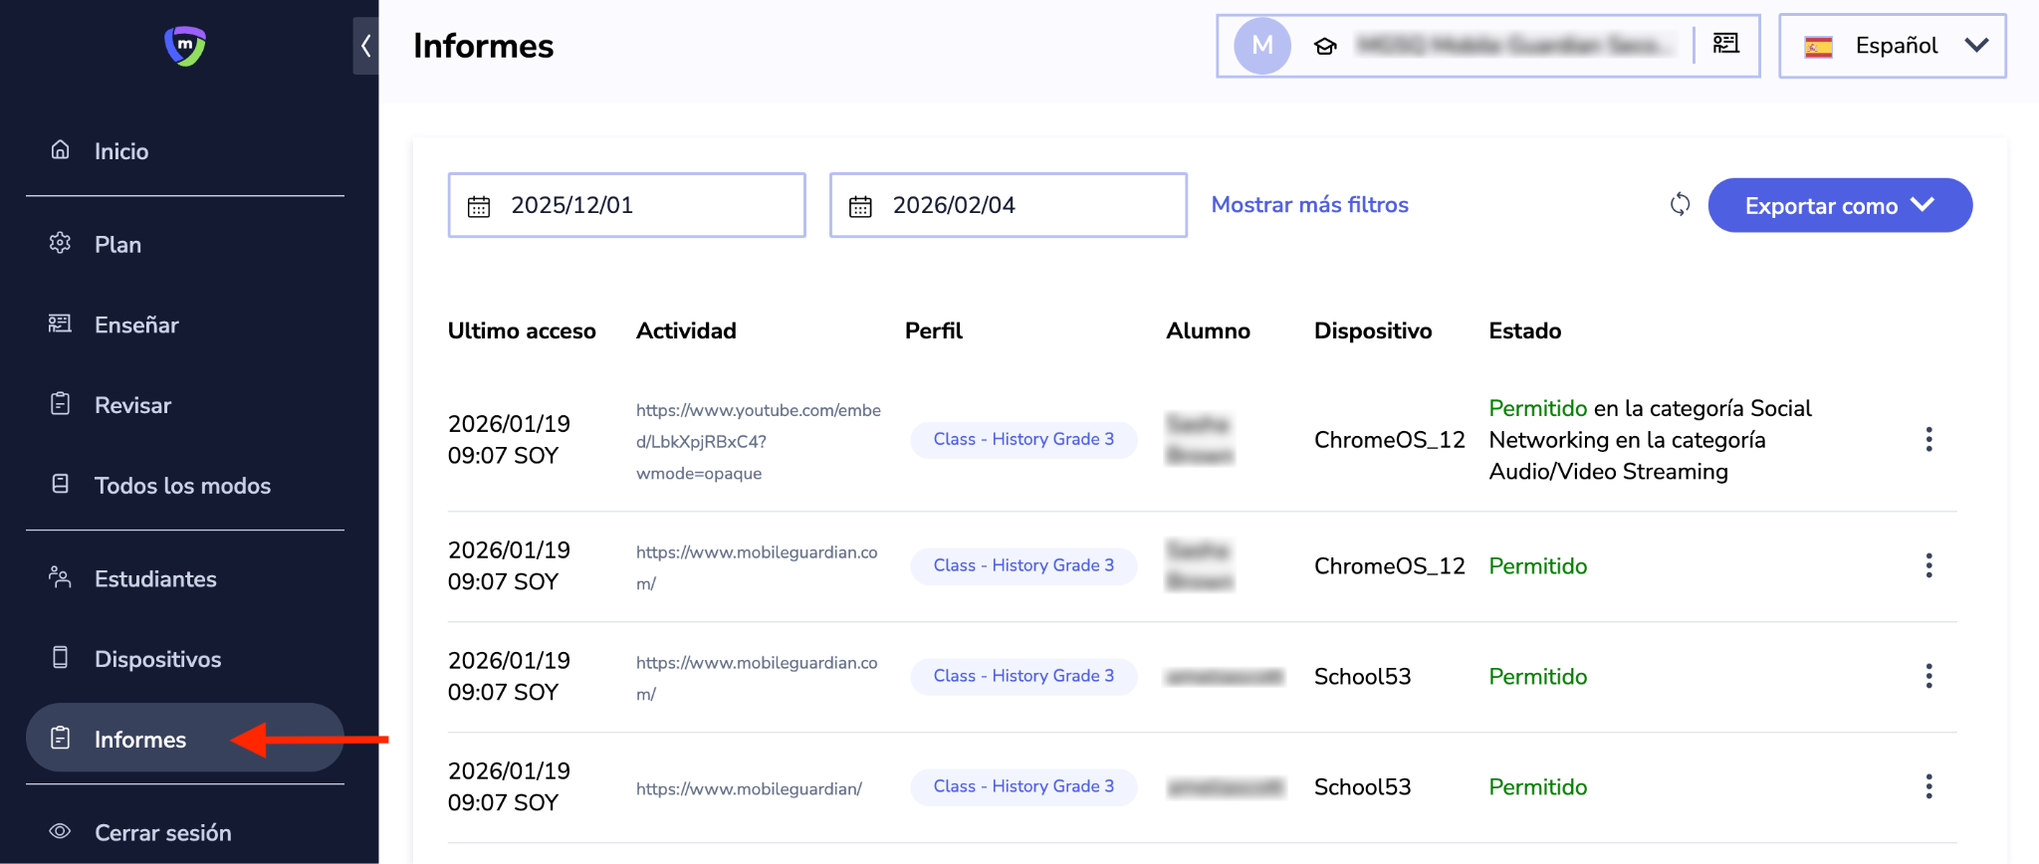Image resolution: width=2039 pixels, height=864 pixels.
Task: Open the start date calendar icon
Action: [479, 206]
